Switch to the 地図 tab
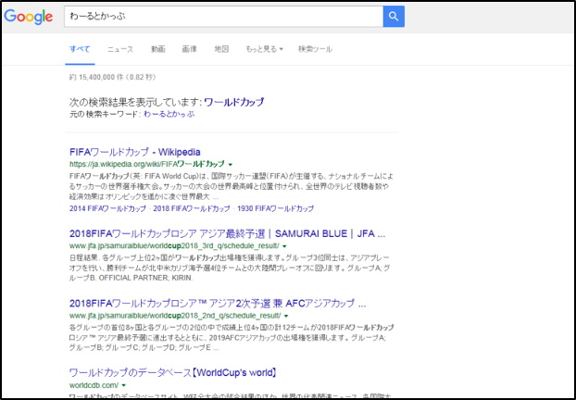Viewport: 576px width, 400px height. tap(221, 49)
